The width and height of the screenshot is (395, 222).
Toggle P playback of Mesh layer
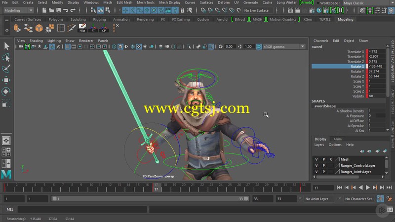[x=324, y=159]
